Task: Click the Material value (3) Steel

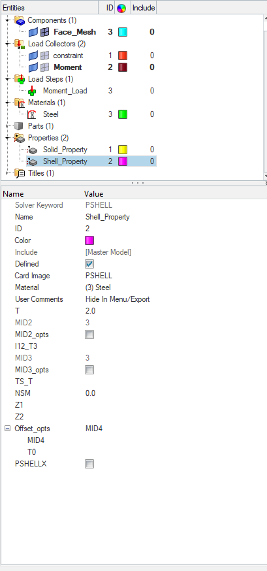Action: [98, 287]
